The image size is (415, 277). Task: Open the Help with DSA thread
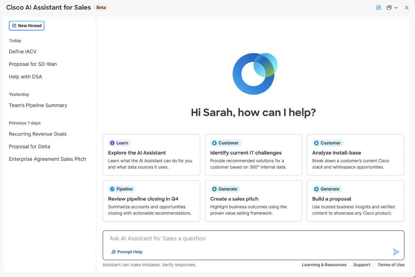tap(26, 77)
